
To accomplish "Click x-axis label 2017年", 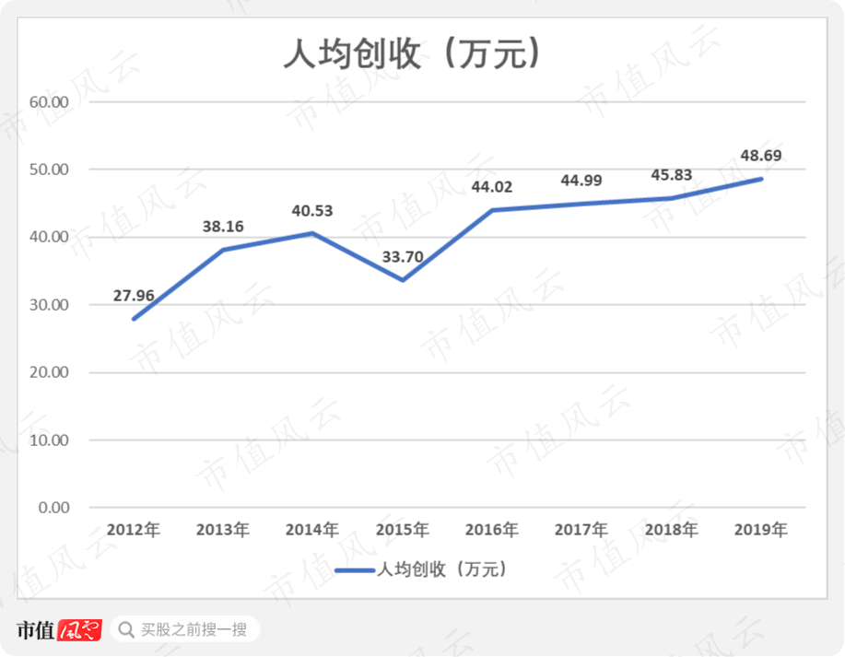I will click(581, 530).
